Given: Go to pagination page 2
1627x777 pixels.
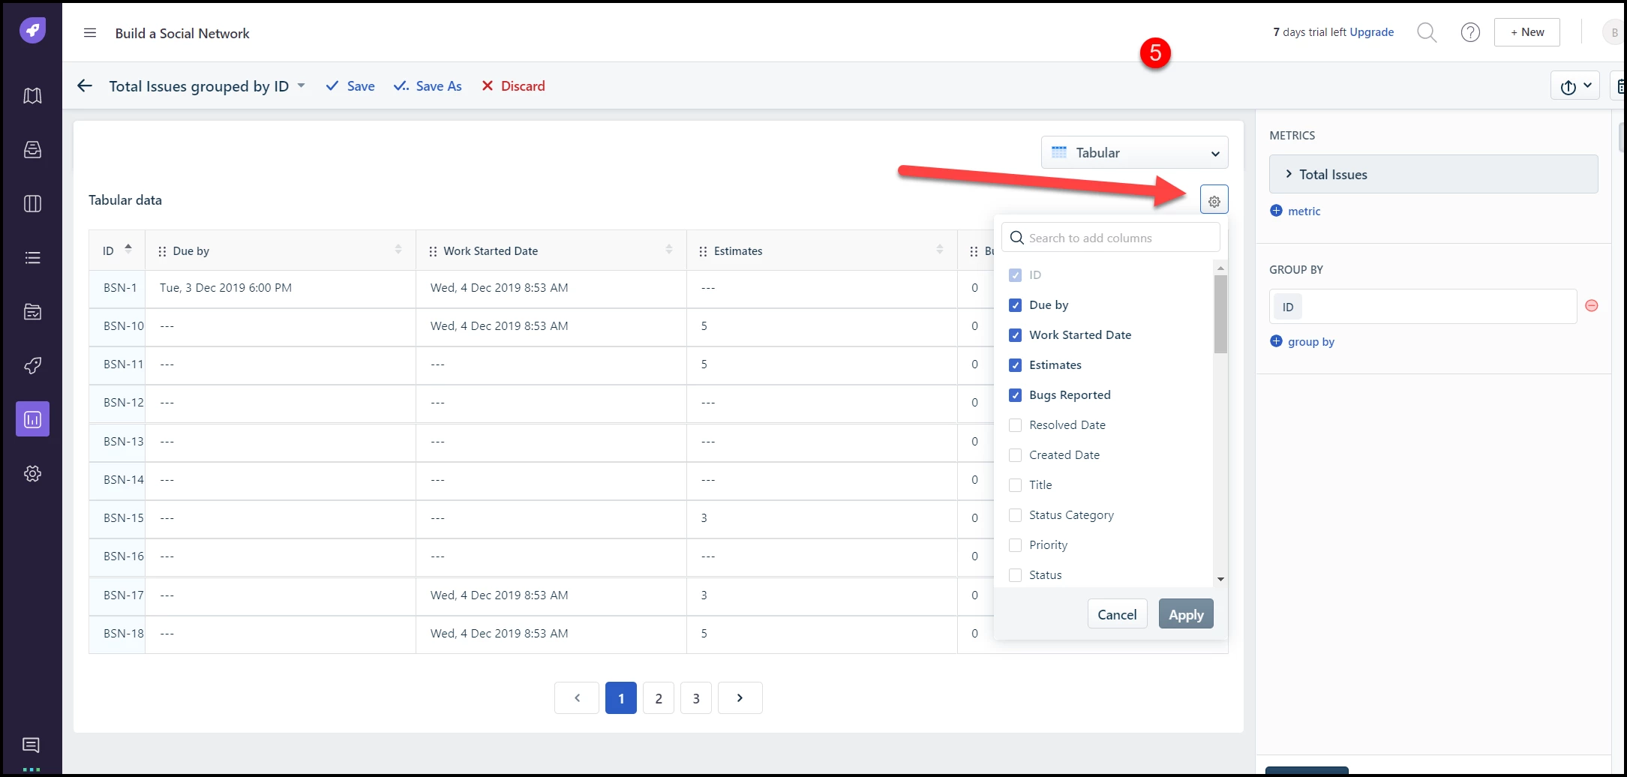Looking at the screenshot, I should pos(659,697).
